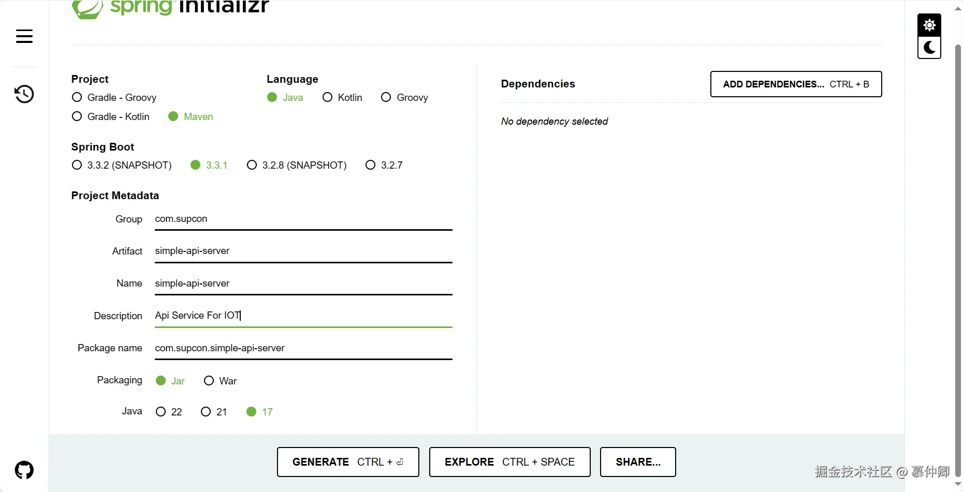Select Spring Boot 3.2.8 (SNAPSHOT)
The height and width of the screenshot is (492, 963).
click(297, 165)
